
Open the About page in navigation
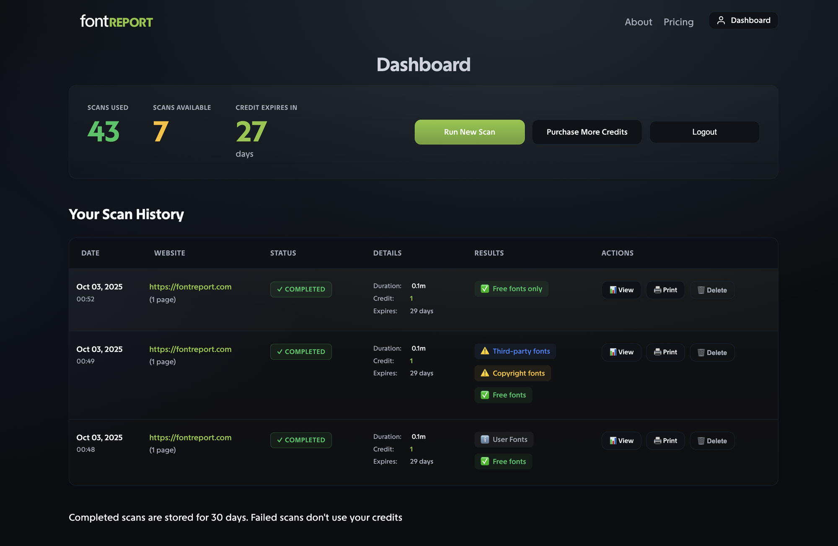[638, 22]
